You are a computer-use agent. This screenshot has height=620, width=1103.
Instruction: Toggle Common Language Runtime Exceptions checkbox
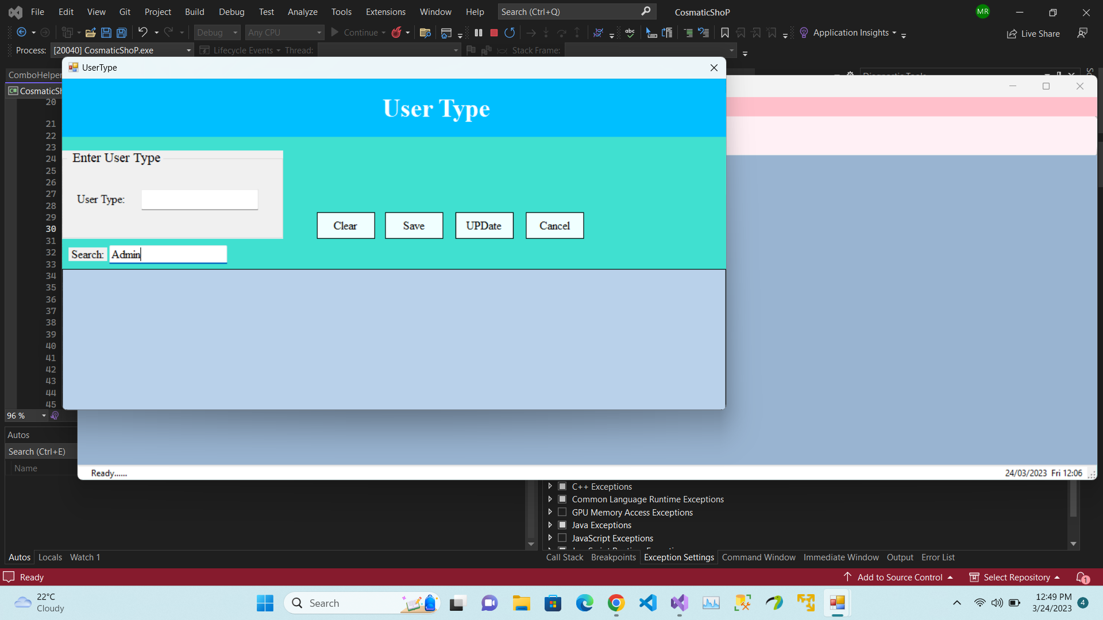562,499
